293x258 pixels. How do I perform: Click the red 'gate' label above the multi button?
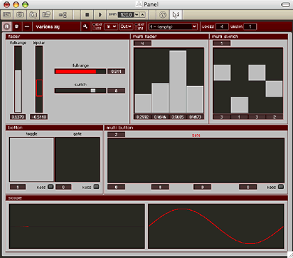[196, 135]
